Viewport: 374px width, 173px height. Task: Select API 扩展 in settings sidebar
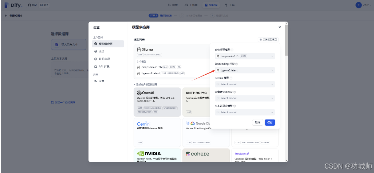pos(108,67)
